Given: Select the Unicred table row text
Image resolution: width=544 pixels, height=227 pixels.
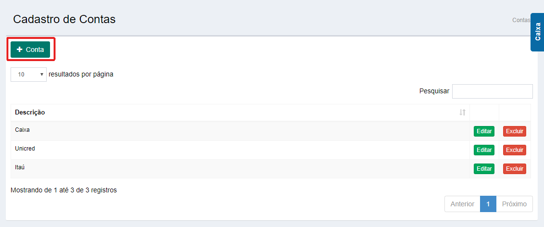Looking at the screenshot, I should 25,149.
